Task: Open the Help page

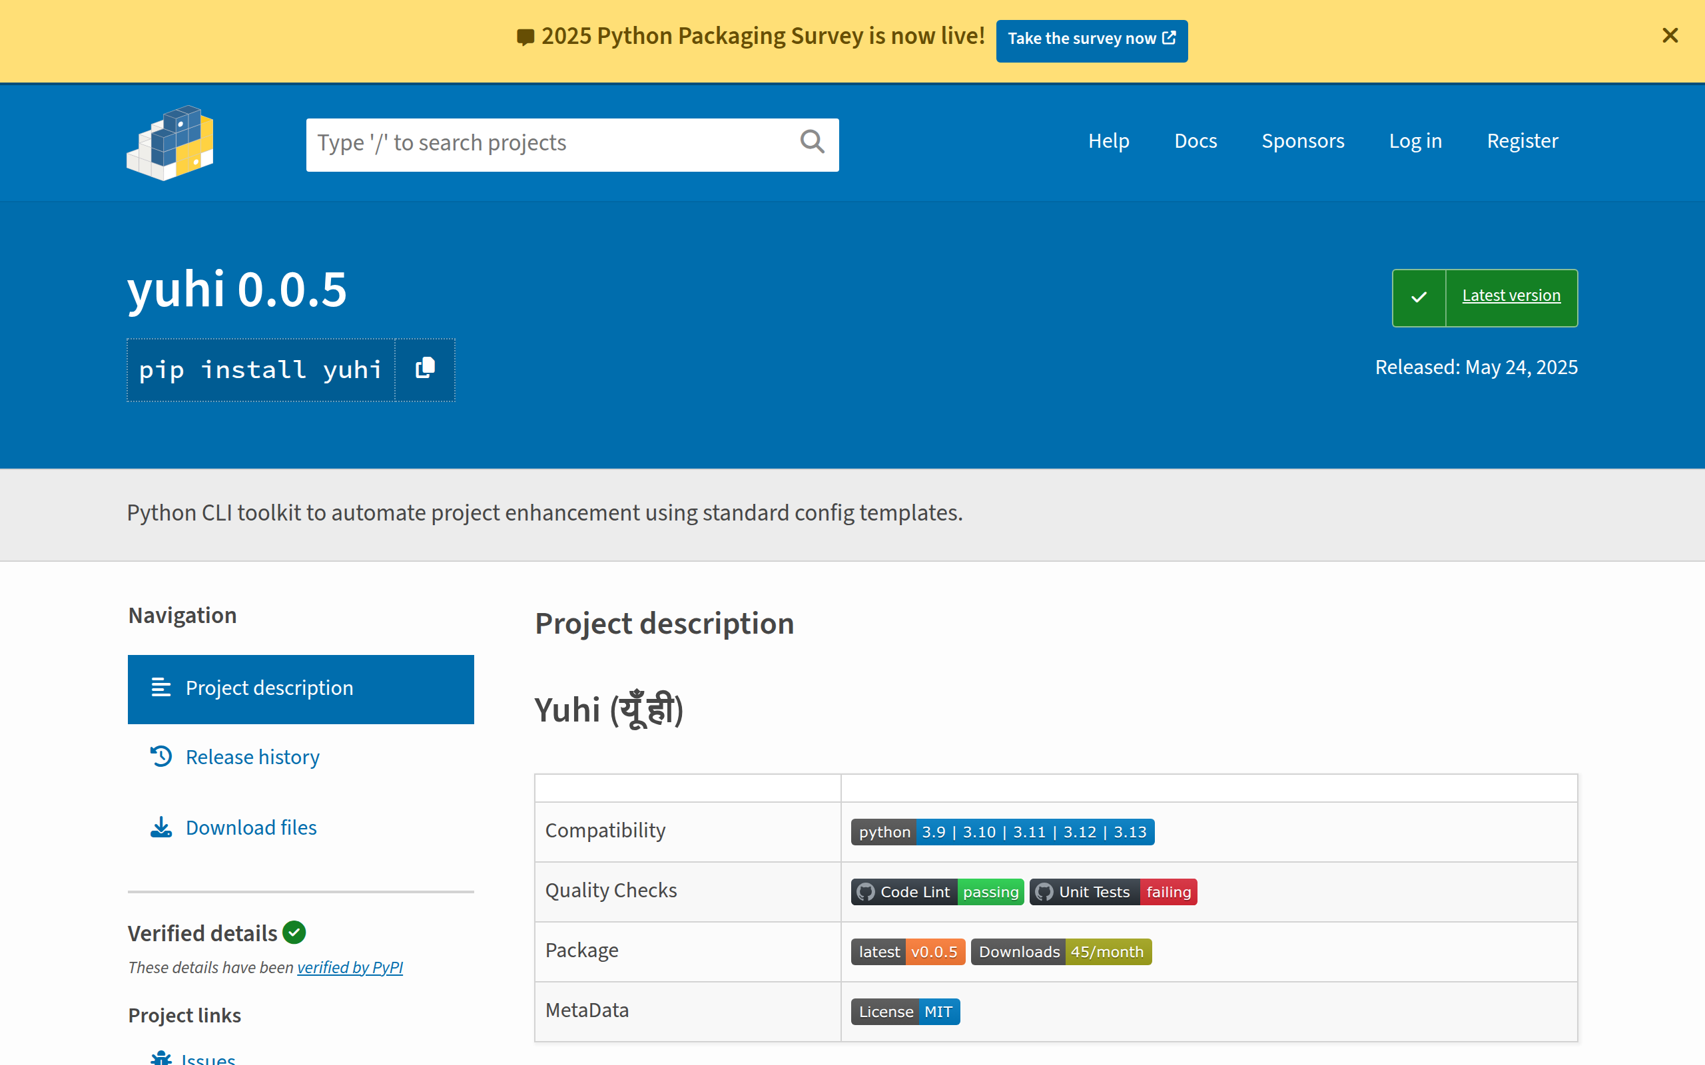Action: [1108, 140]
